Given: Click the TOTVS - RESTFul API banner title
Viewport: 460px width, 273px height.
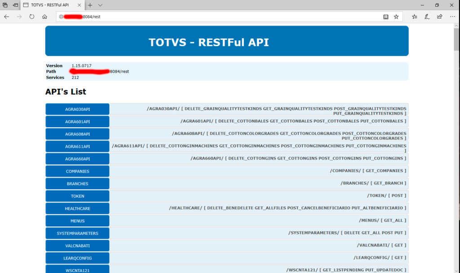Looking at the screenshot, I should coord(208,42).
